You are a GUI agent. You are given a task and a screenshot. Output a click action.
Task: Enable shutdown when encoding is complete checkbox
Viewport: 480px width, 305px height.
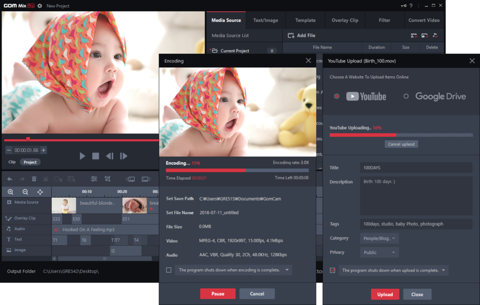tap(169, 270)
